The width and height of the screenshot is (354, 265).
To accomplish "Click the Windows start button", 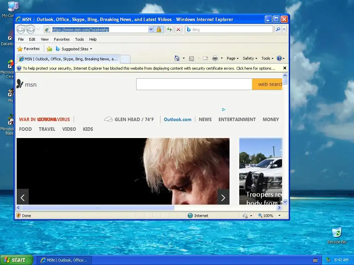I will click(x=16, y=260).
